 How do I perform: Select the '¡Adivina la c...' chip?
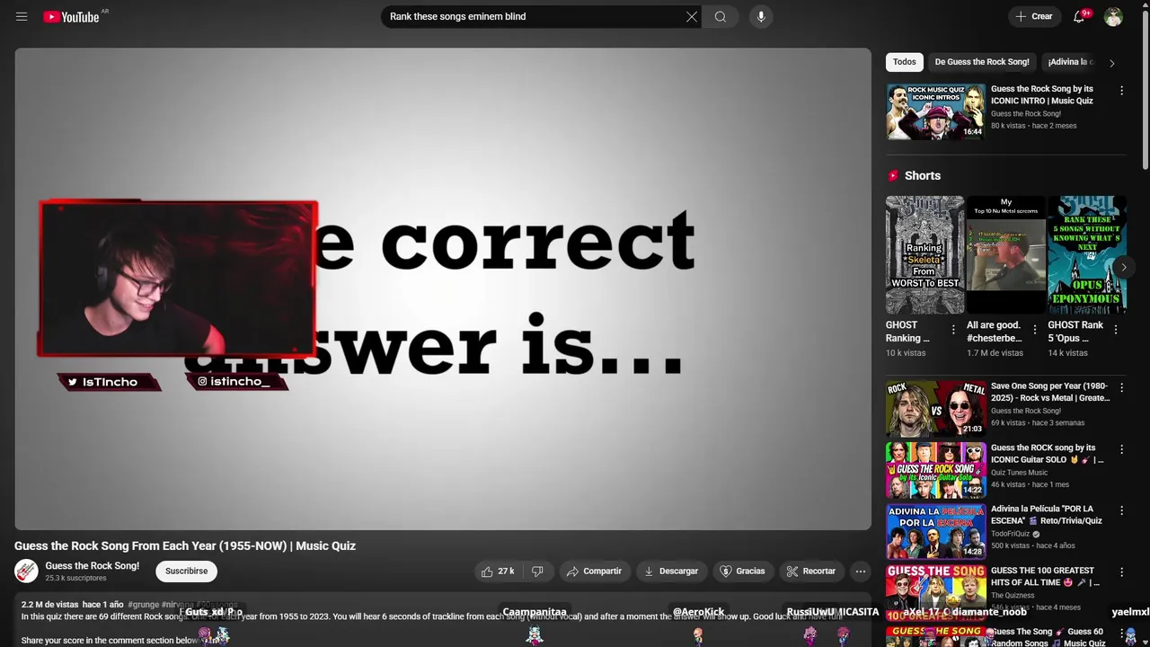click(x=1070, y=62)
